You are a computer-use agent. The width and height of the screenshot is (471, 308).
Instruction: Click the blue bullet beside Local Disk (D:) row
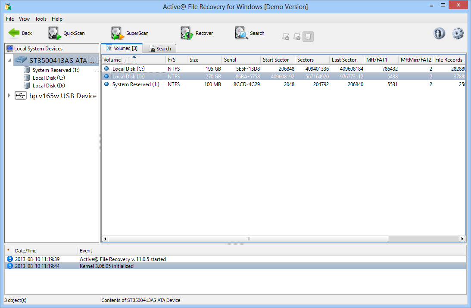click(x=106, y=76)
